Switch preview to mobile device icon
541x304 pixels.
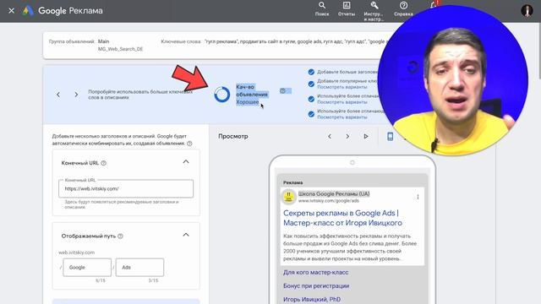tap(391, 137)
